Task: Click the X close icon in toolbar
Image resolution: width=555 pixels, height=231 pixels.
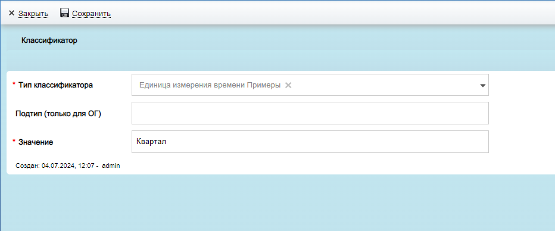Action: [x=11, y=14]
